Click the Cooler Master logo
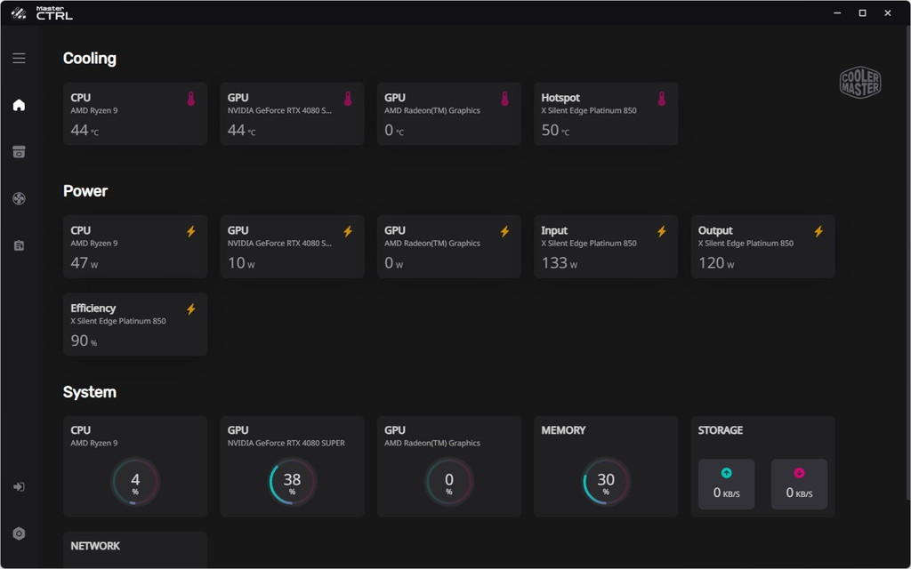911x569 pixels. (860, 83)
